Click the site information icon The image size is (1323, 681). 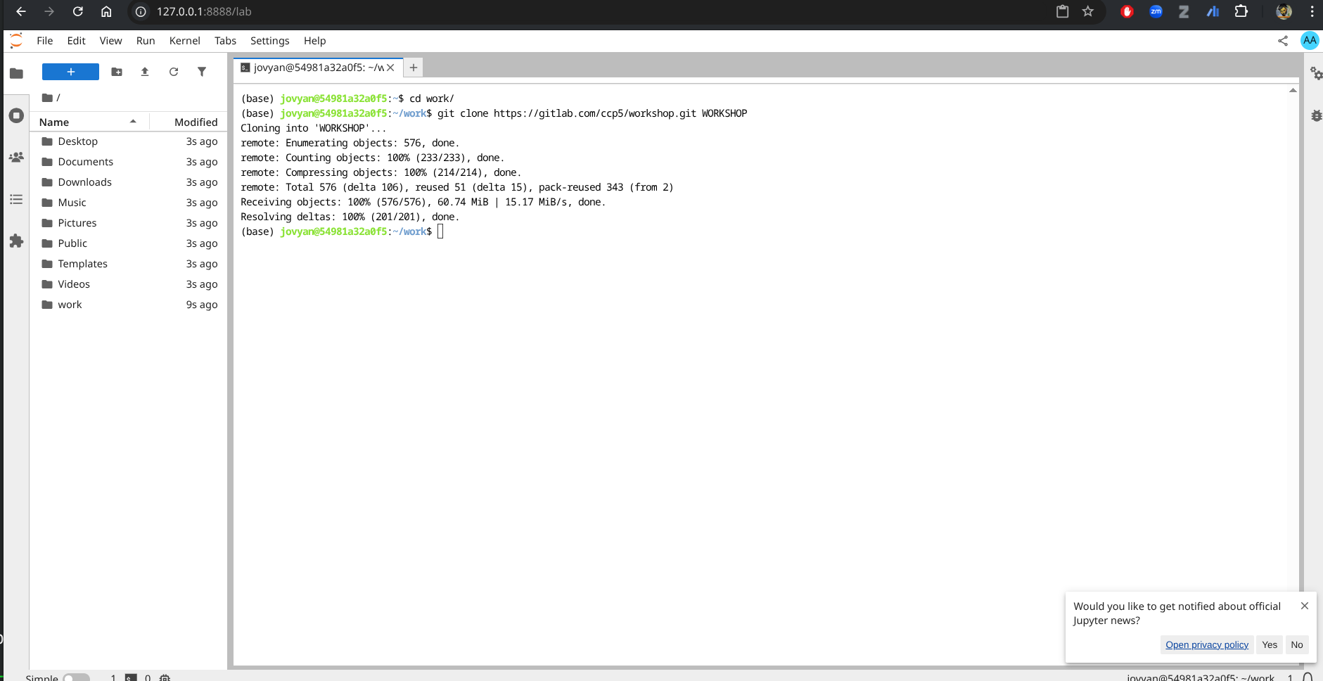pos(141,11)
